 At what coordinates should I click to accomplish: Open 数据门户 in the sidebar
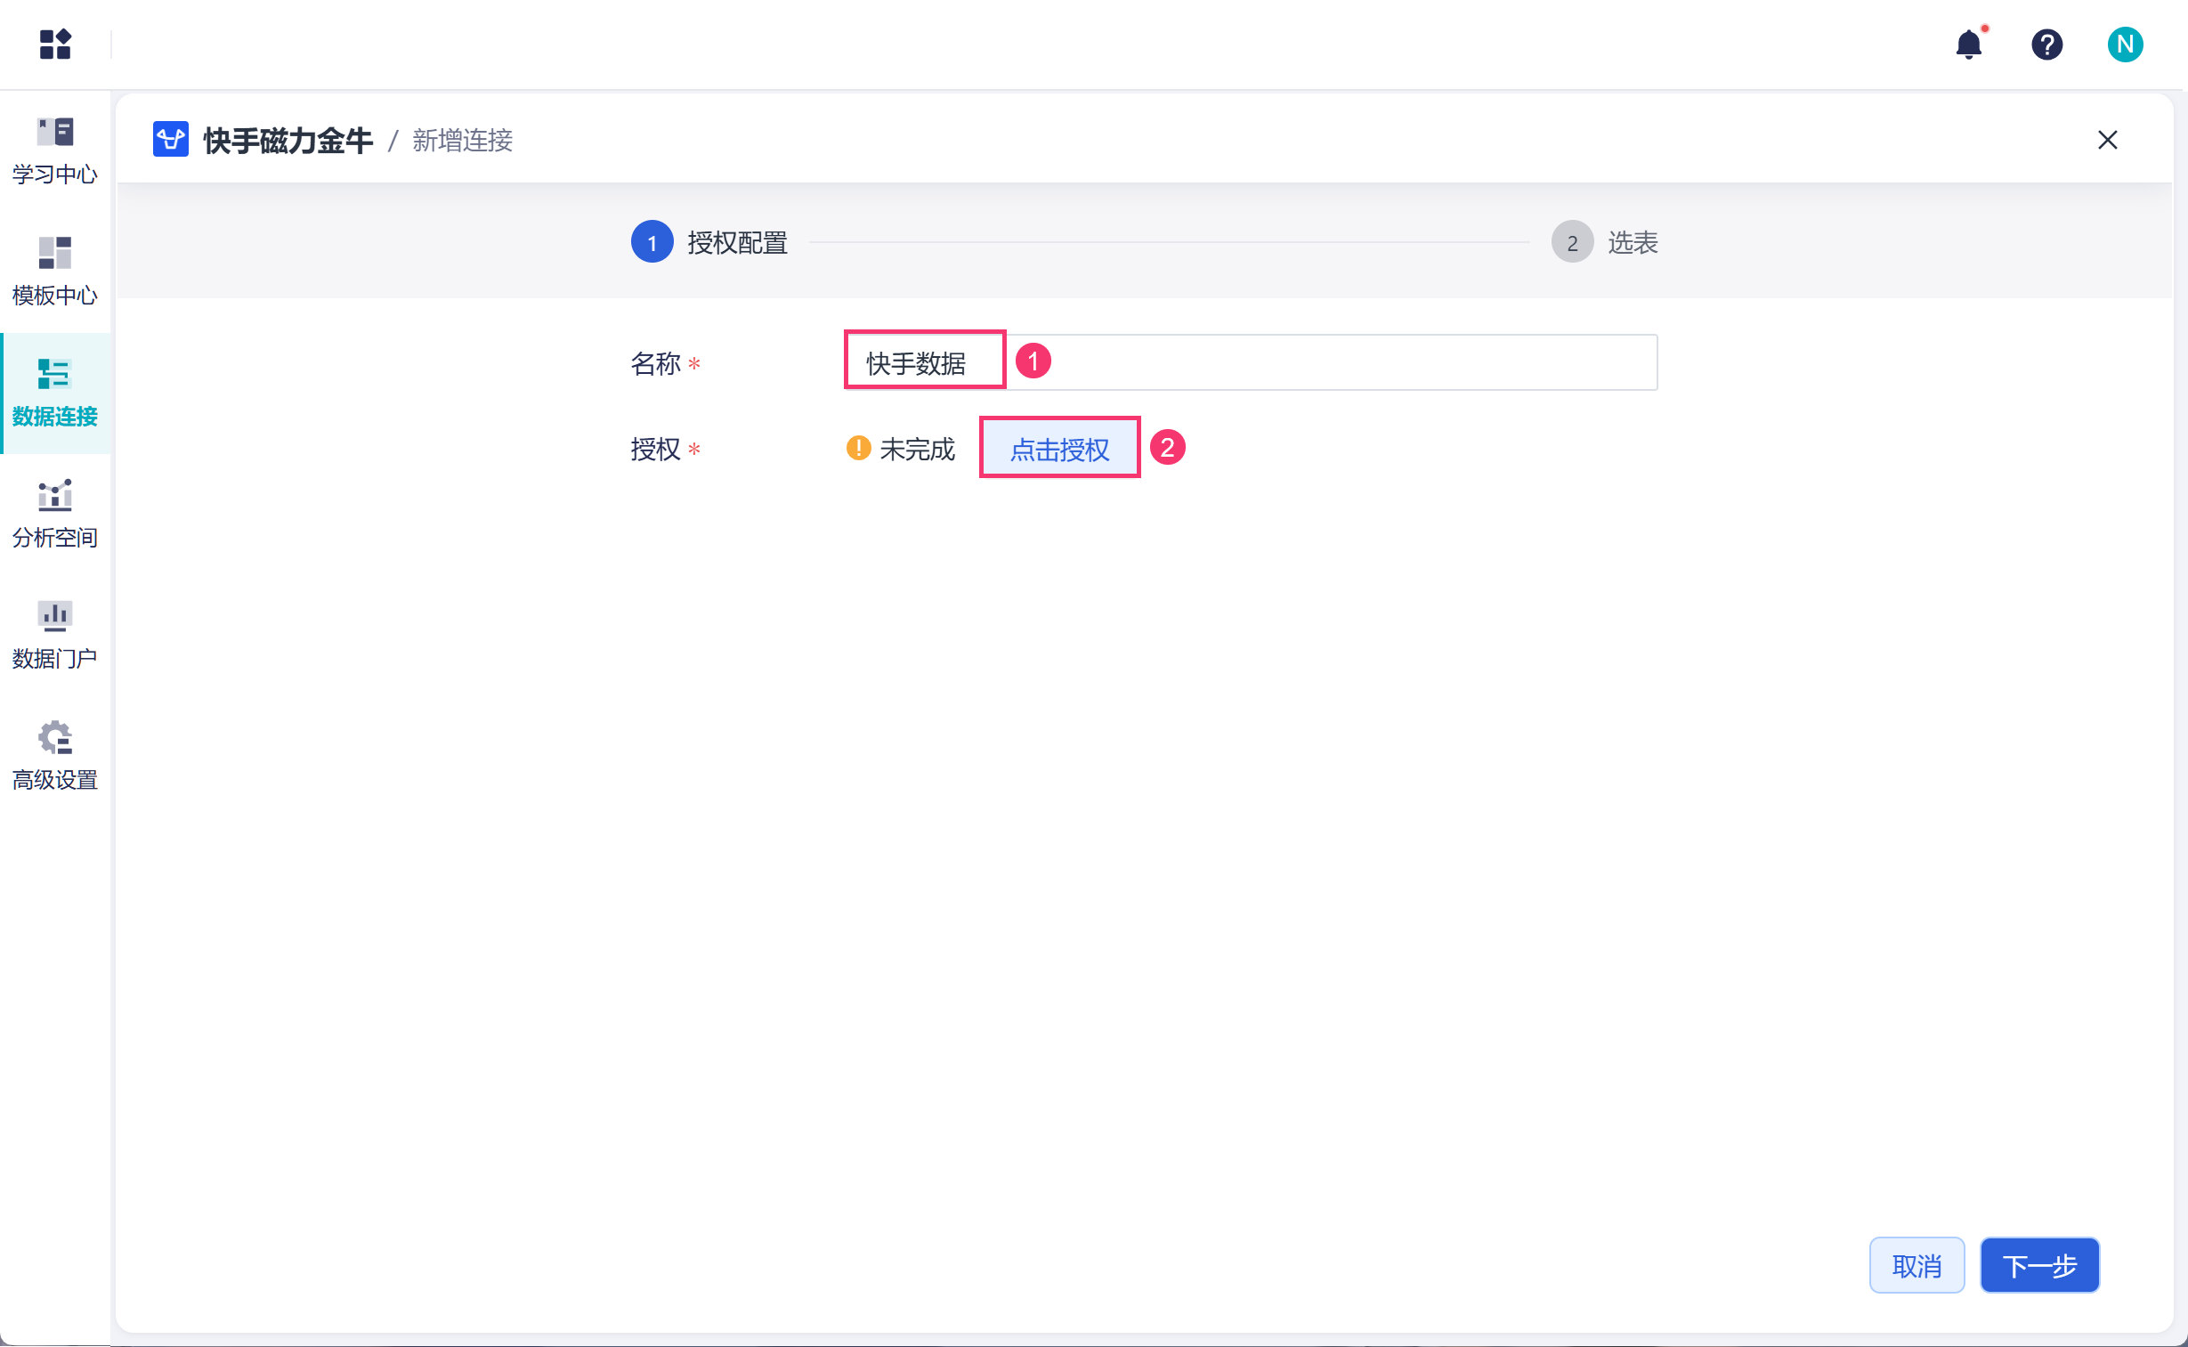pyautogui.click(x=55, y=635)
